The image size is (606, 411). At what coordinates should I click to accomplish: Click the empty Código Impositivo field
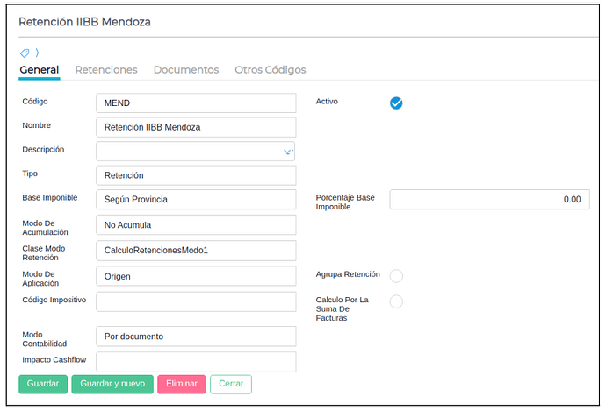pyautogui.click(x=196, y=301)
